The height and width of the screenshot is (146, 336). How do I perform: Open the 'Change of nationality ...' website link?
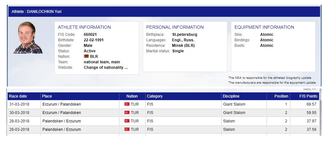pyautogui.click(x=106, y=68)
